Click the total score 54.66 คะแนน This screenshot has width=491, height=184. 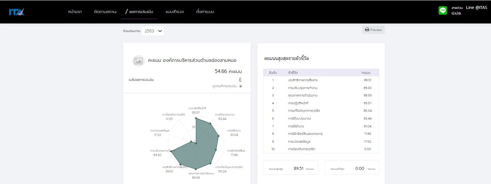pos(228,71)
